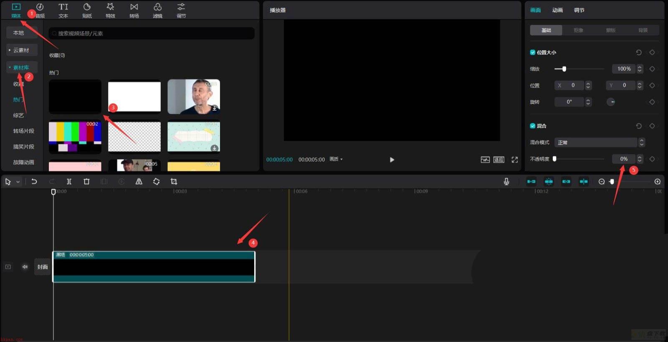Viewport: 668px width, 342px height.
Task: Reset the 位置大小 settings
Action: 639,52
